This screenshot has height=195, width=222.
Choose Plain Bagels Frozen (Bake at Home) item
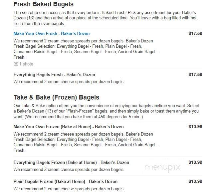[x=66, y=182]
